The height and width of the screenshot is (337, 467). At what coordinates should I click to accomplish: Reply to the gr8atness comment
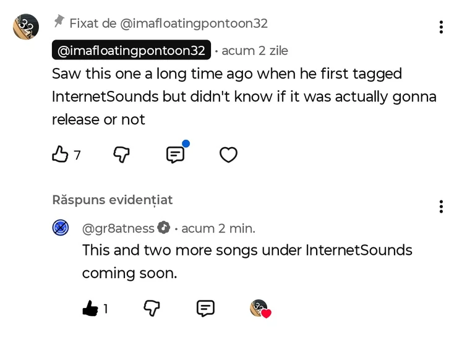(205, 308)
